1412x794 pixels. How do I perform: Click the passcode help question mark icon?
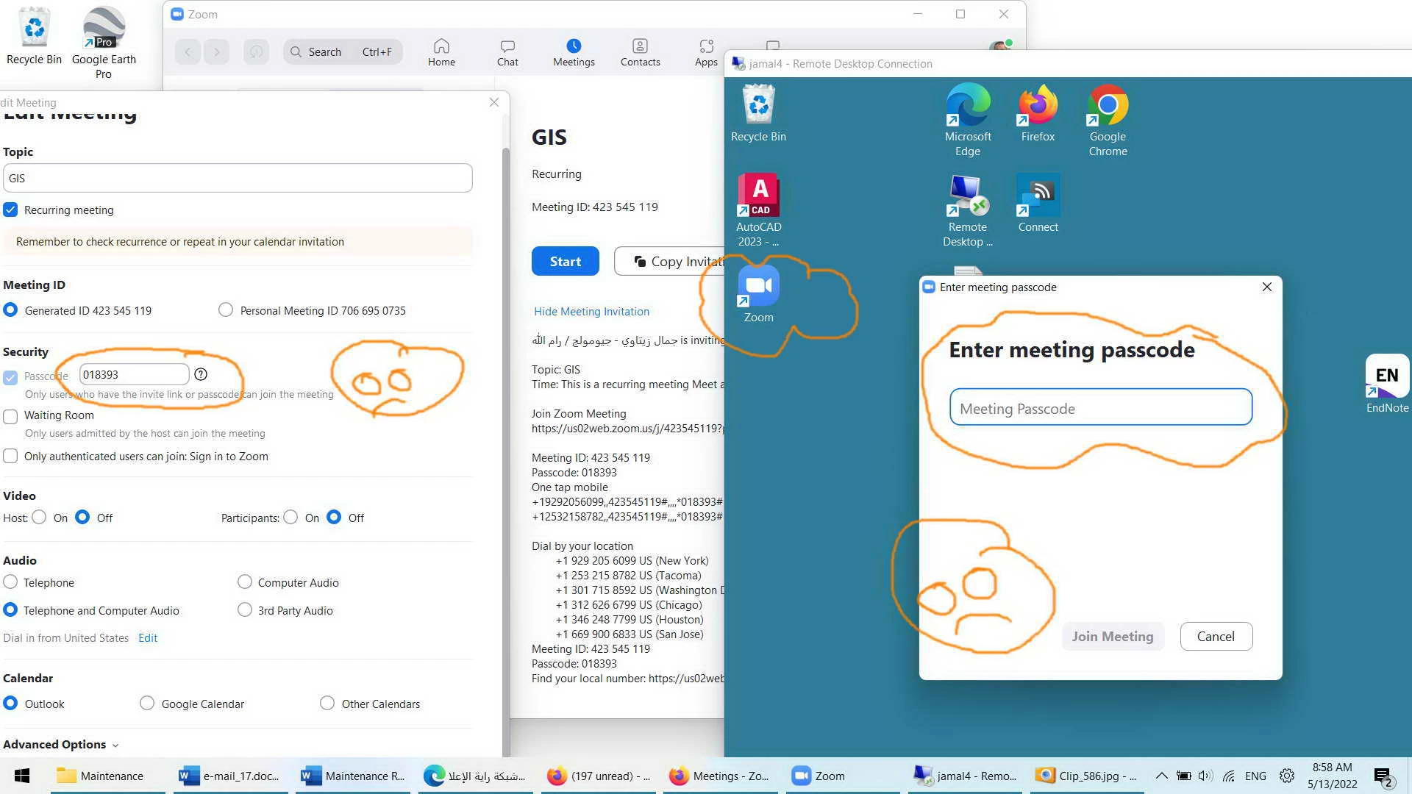point(201,375)
